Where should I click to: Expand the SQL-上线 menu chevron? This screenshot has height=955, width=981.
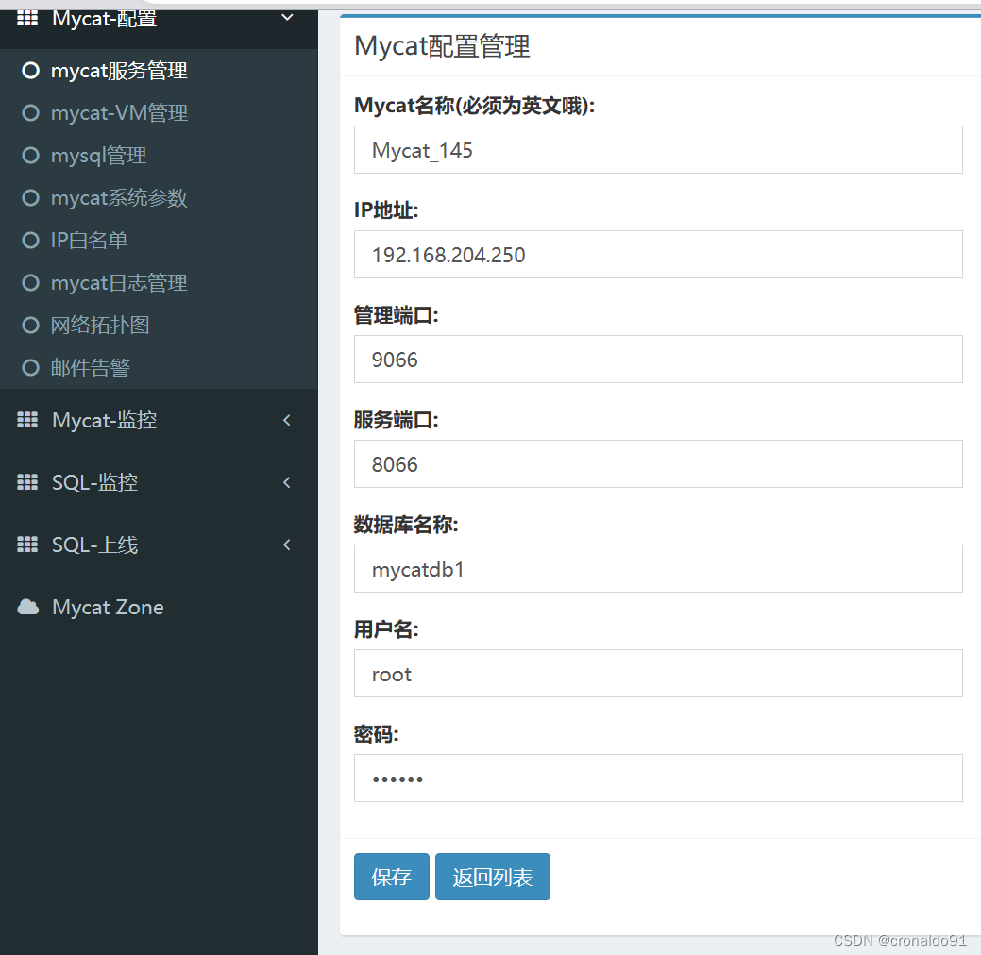[287, 545]
